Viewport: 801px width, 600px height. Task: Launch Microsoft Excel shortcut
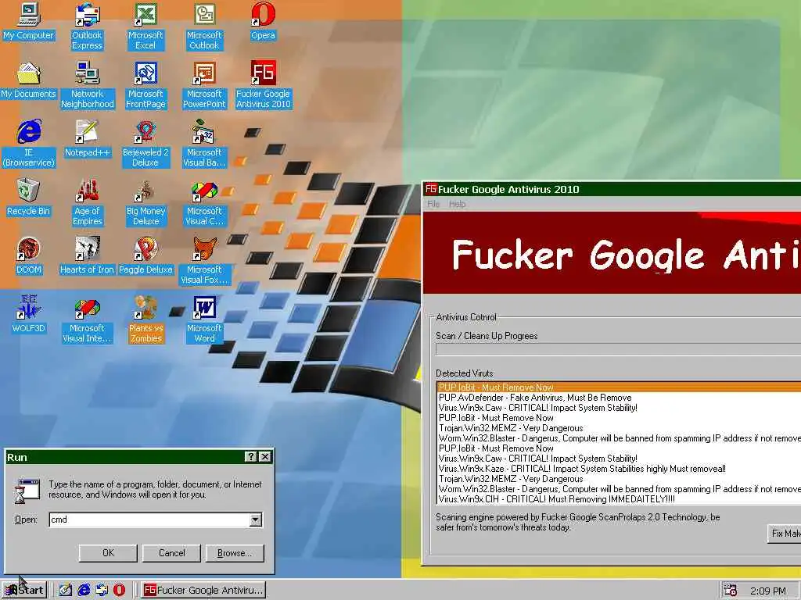coord(145,27)
